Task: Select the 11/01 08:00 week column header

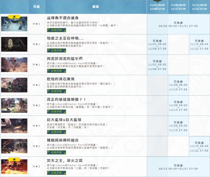Action: (157, 7)
